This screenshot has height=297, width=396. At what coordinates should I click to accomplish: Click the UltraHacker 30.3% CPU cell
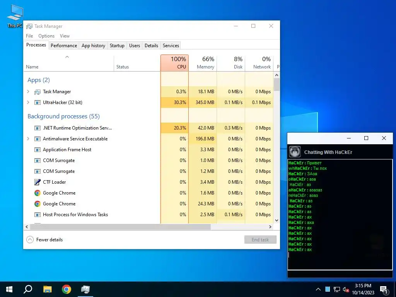(x=174, y=102)
